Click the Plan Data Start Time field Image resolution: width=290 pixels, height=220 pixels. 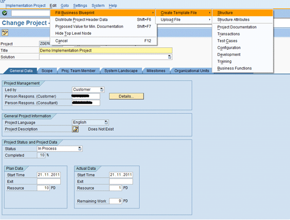(x=48, y=175)
